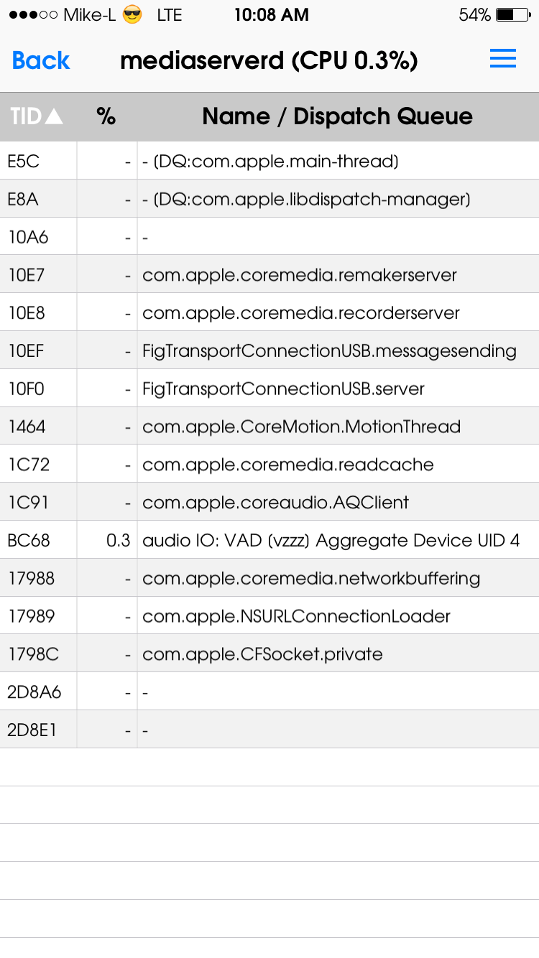Select thread BC68 audio IO VAD
Viewport: 539px width, 958px height.
coord(269,541)
